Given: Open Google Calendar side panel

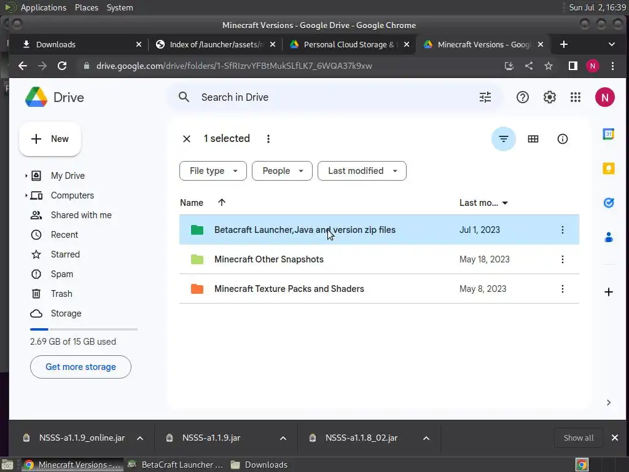Looking at the screenshot, I should pyautogui.click(x=609, y=134).
